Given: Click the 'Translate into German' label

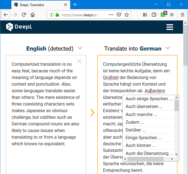Looking at the screenshot, I should 133,49.
